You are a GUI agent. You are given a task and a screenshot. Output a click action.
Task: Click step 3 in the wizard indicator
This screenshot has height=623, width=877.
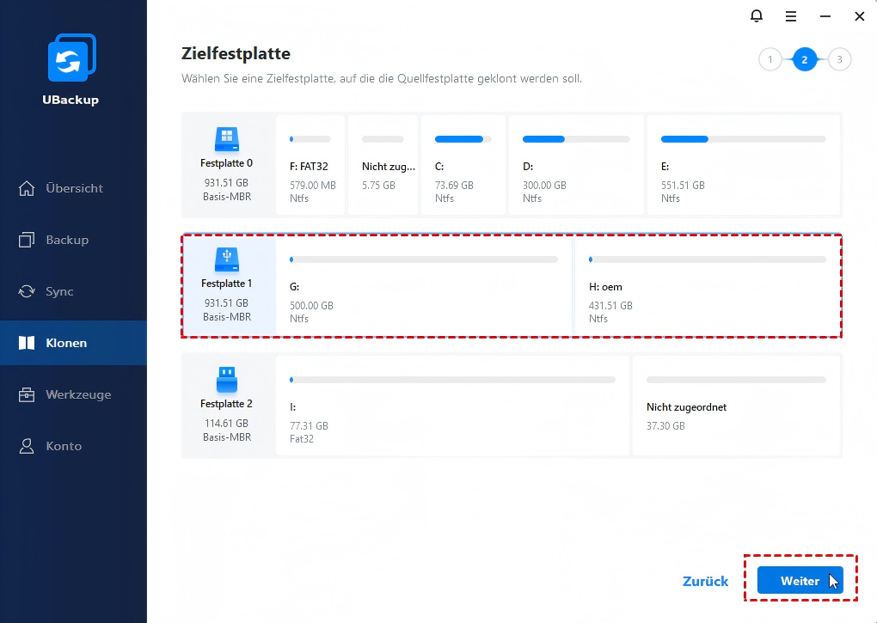pyautogui.click(x=839, y=59)
